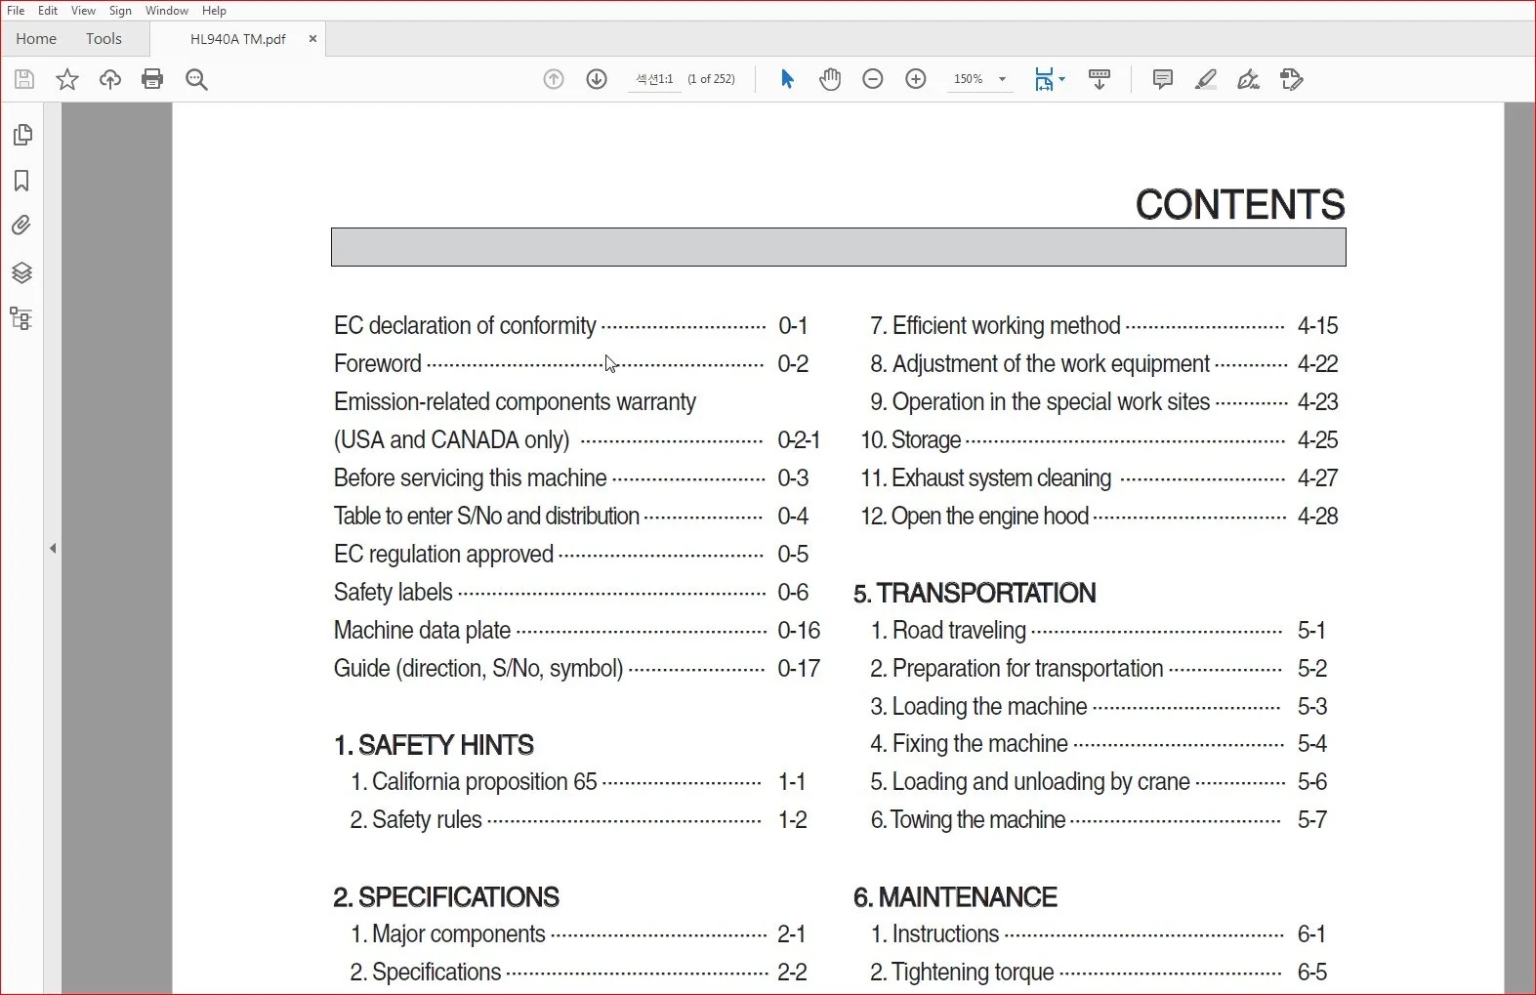1536x995 pixels.
Task: Click the '6. MAINTENANCE' heading
Action: (x=955, y=896)
